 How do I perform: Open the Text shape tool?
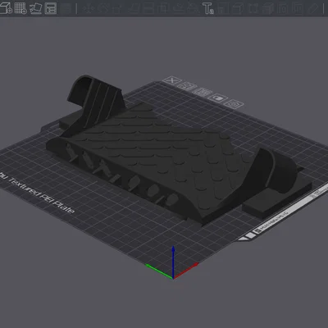click(x=208, y=8)
